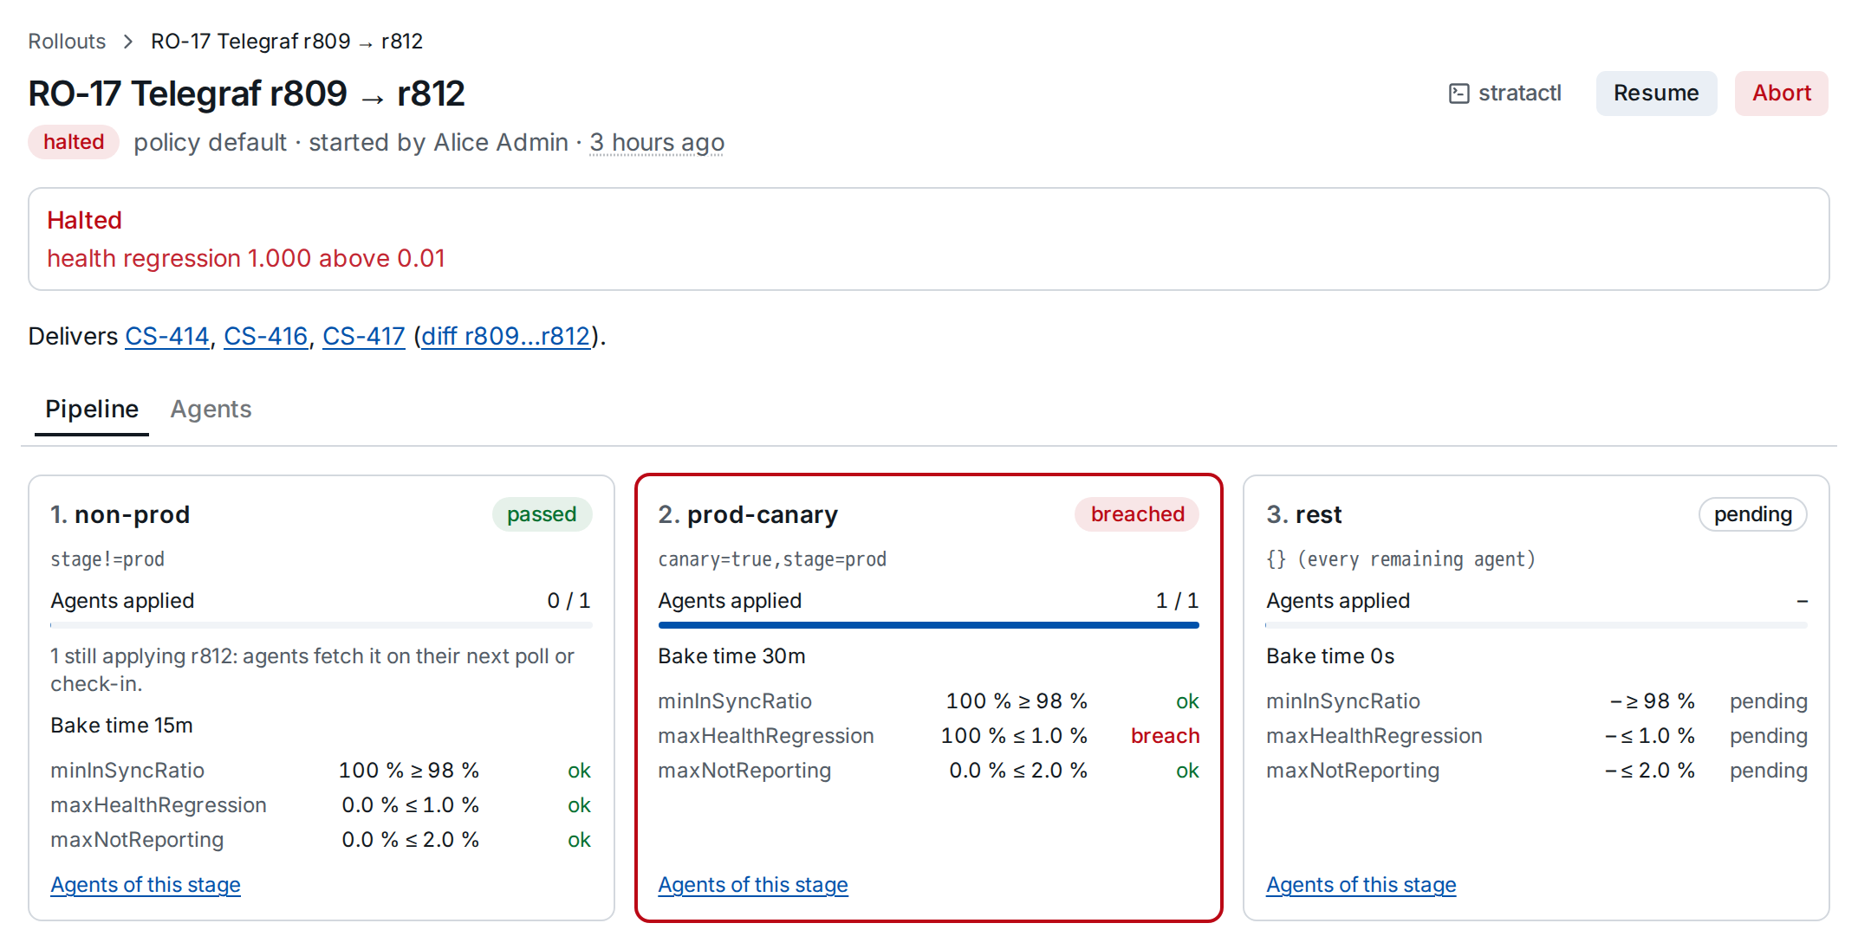This screenshot has height=949, width=1858.
Task: Click minInSyncRatio row in prod-canary
Action: pos(928,701)
